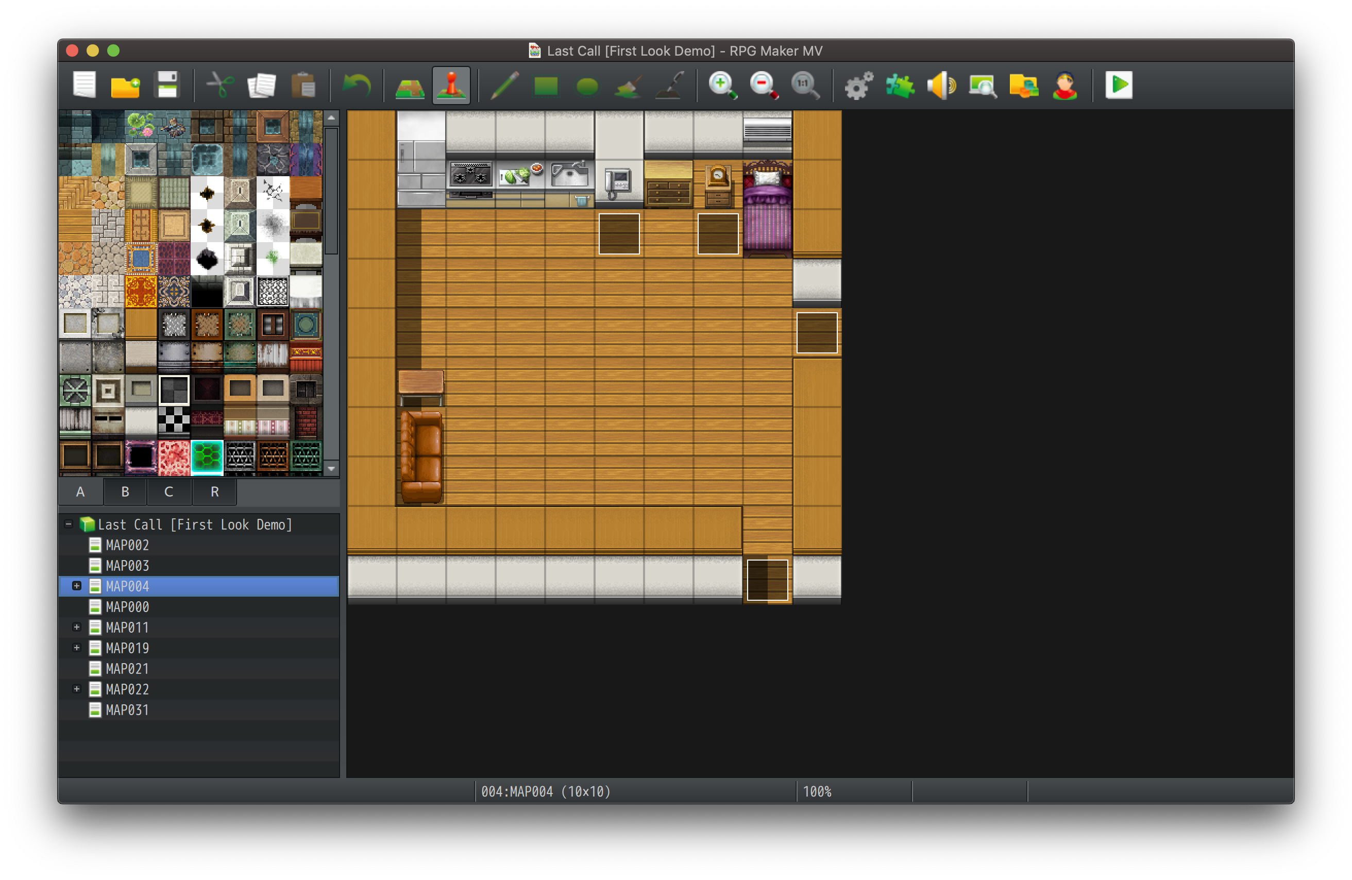Expand the MAP004 tree node

pyautogui.click(x=77, y=586)
